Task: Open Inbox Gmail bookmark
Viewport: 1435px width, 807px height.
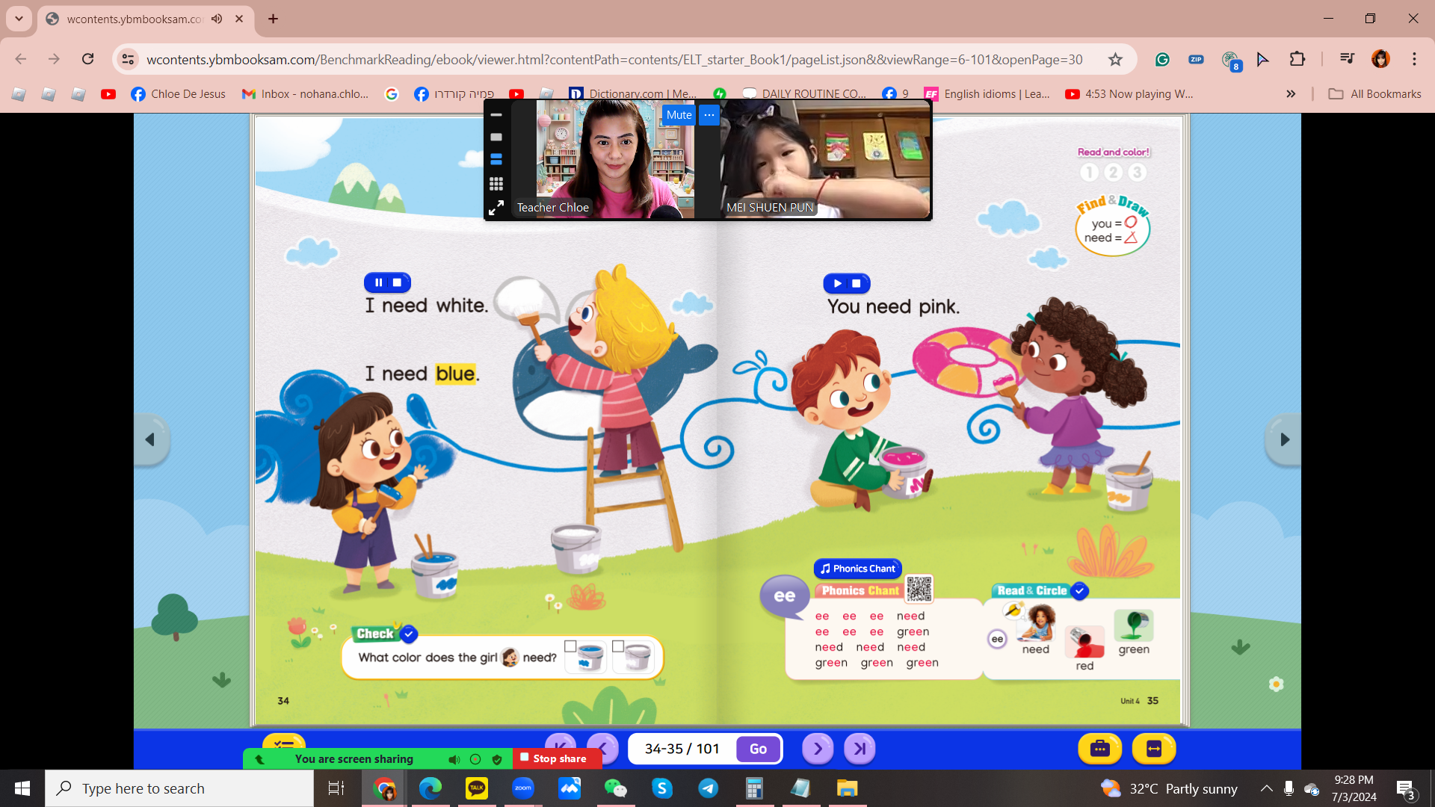Action: [x=305, y=93]
